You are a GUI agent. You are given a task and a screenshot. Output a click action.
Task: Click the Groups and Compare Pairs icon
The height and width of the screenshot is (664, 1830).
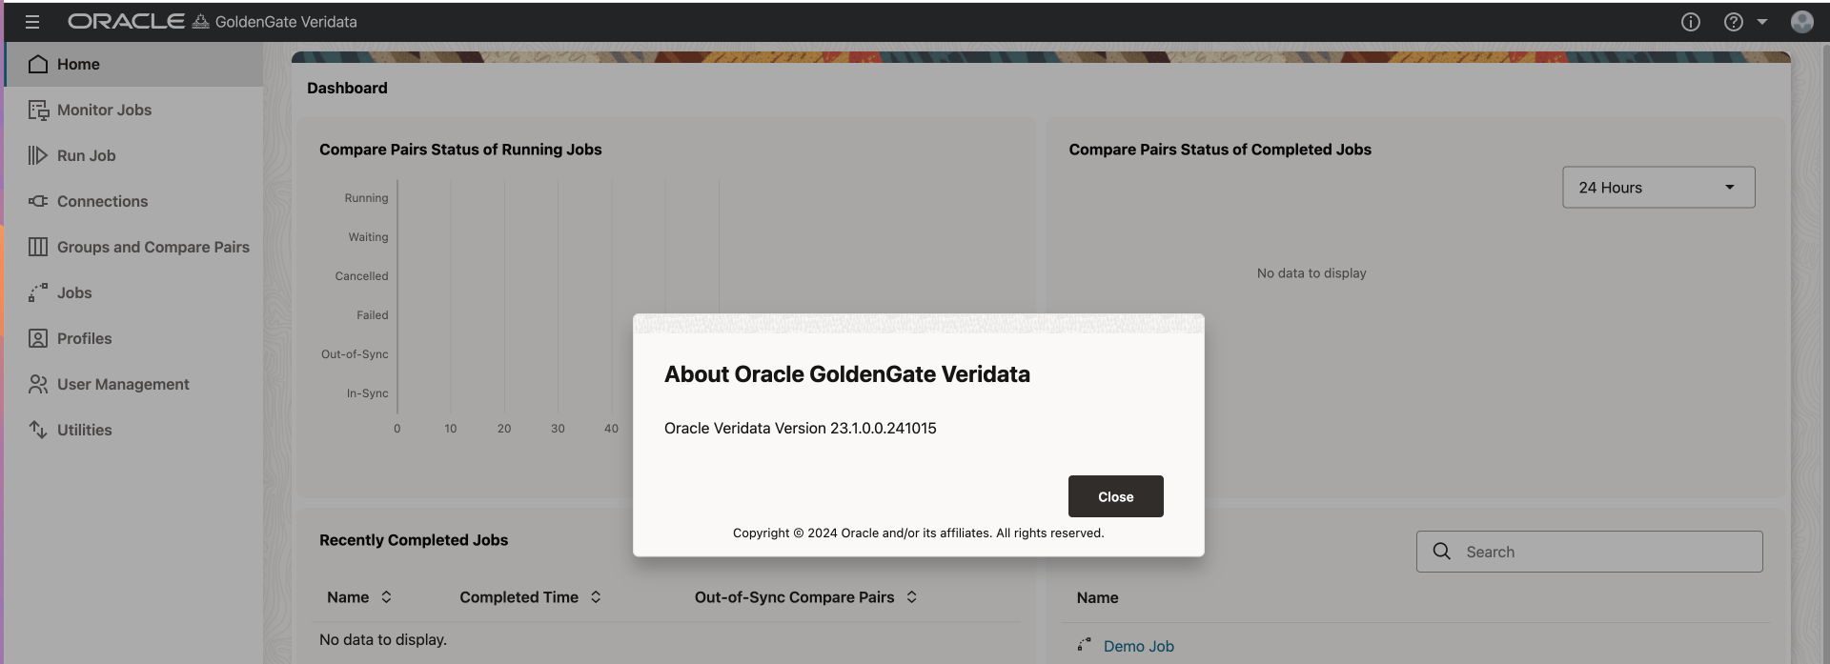point(38,247)
